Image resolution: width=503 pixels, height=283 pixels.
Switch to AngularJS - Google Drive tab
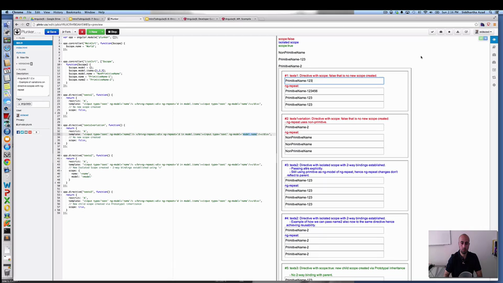[x=48, y=19]
